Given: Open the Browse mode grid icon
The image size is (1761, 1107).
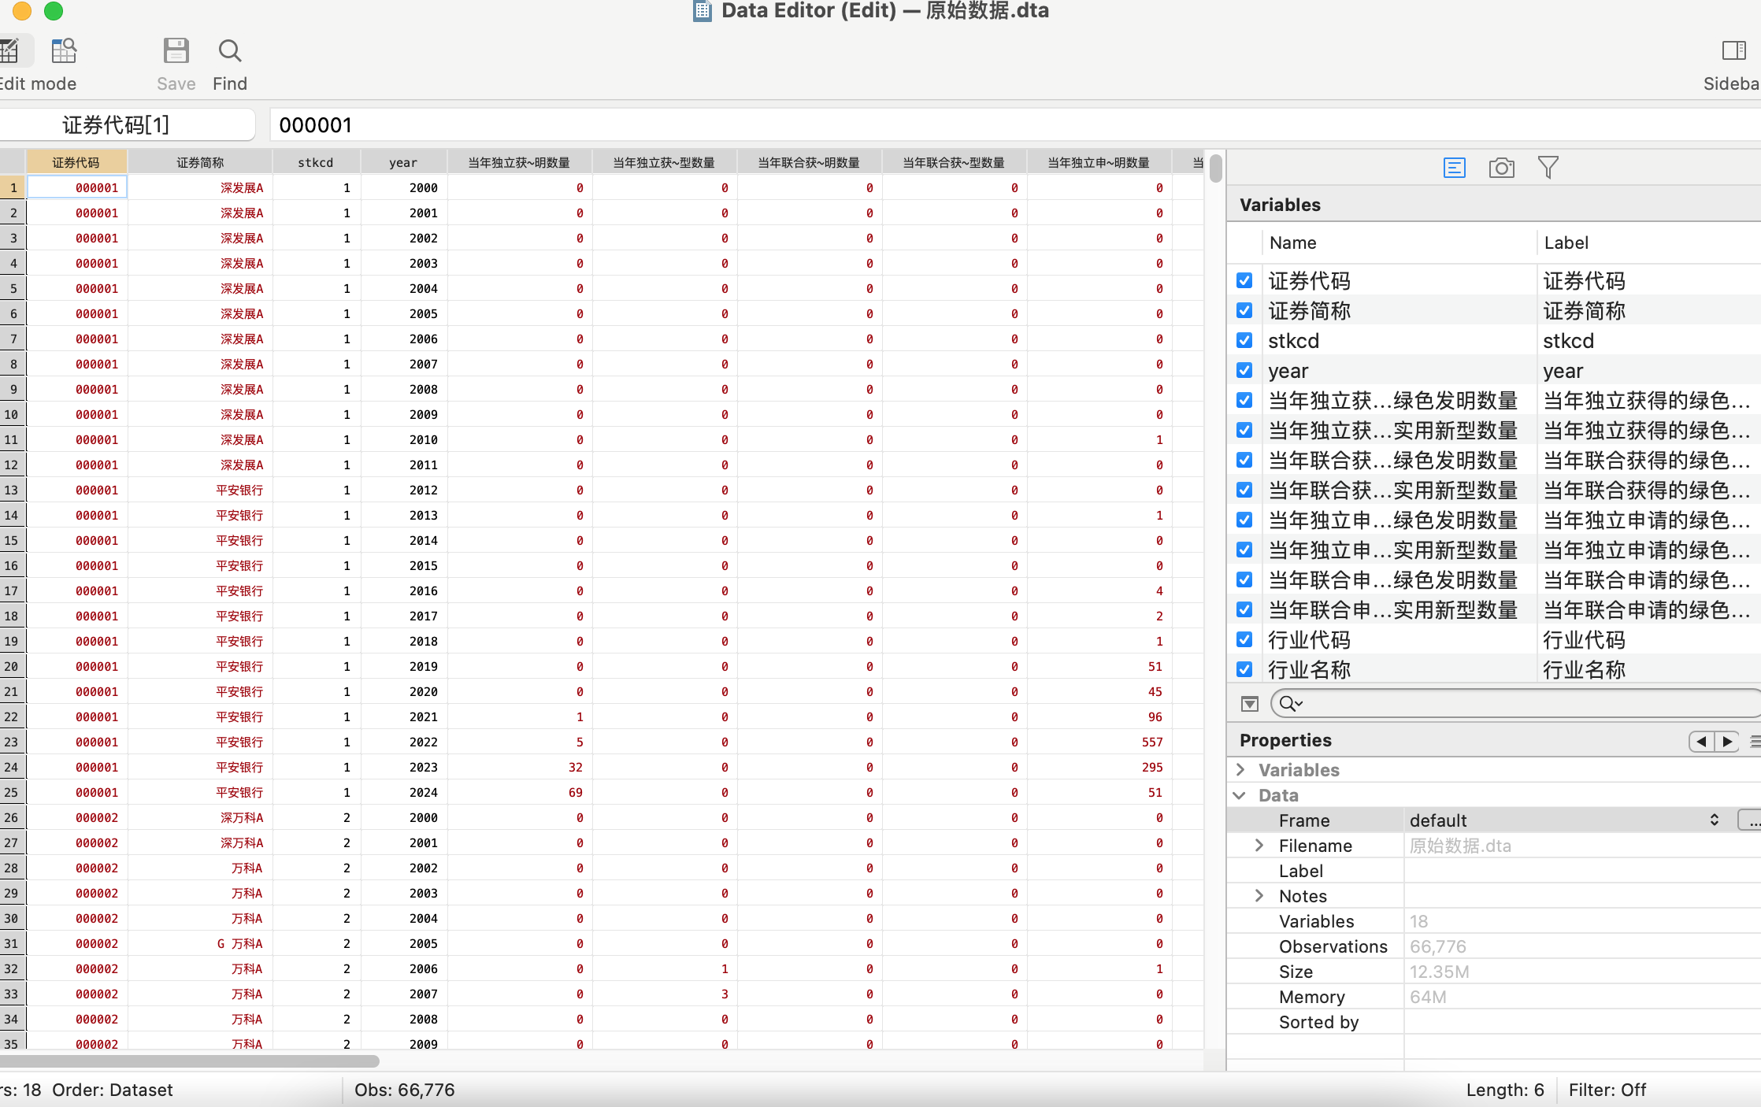Looking at the screenshot, I should tap(63, 52).
